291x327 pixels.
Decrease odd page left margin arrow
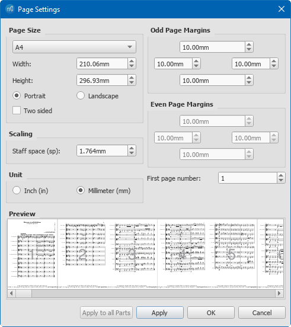pyautogui.click(x=196, y=66)
